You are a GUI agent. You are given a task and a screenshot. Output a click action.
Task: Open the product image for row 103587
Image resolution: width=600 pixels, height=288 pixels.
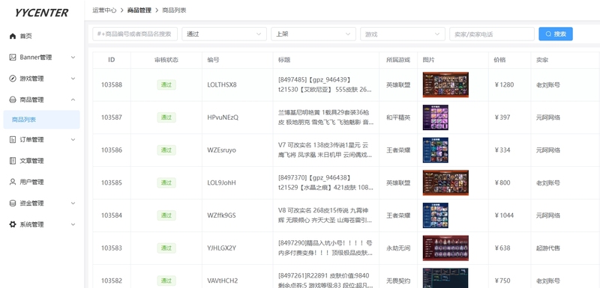coord(436,117)
